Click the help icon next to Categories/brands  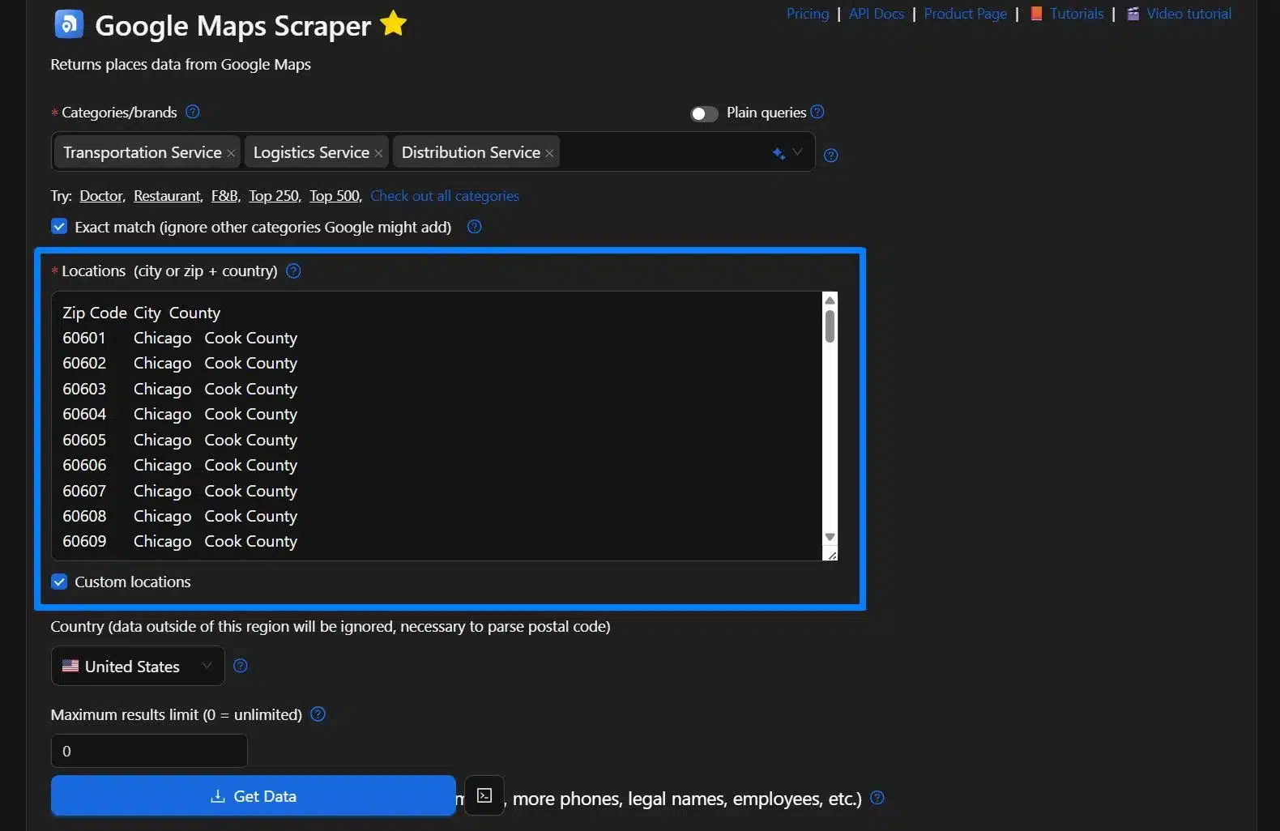pos(192,112)
